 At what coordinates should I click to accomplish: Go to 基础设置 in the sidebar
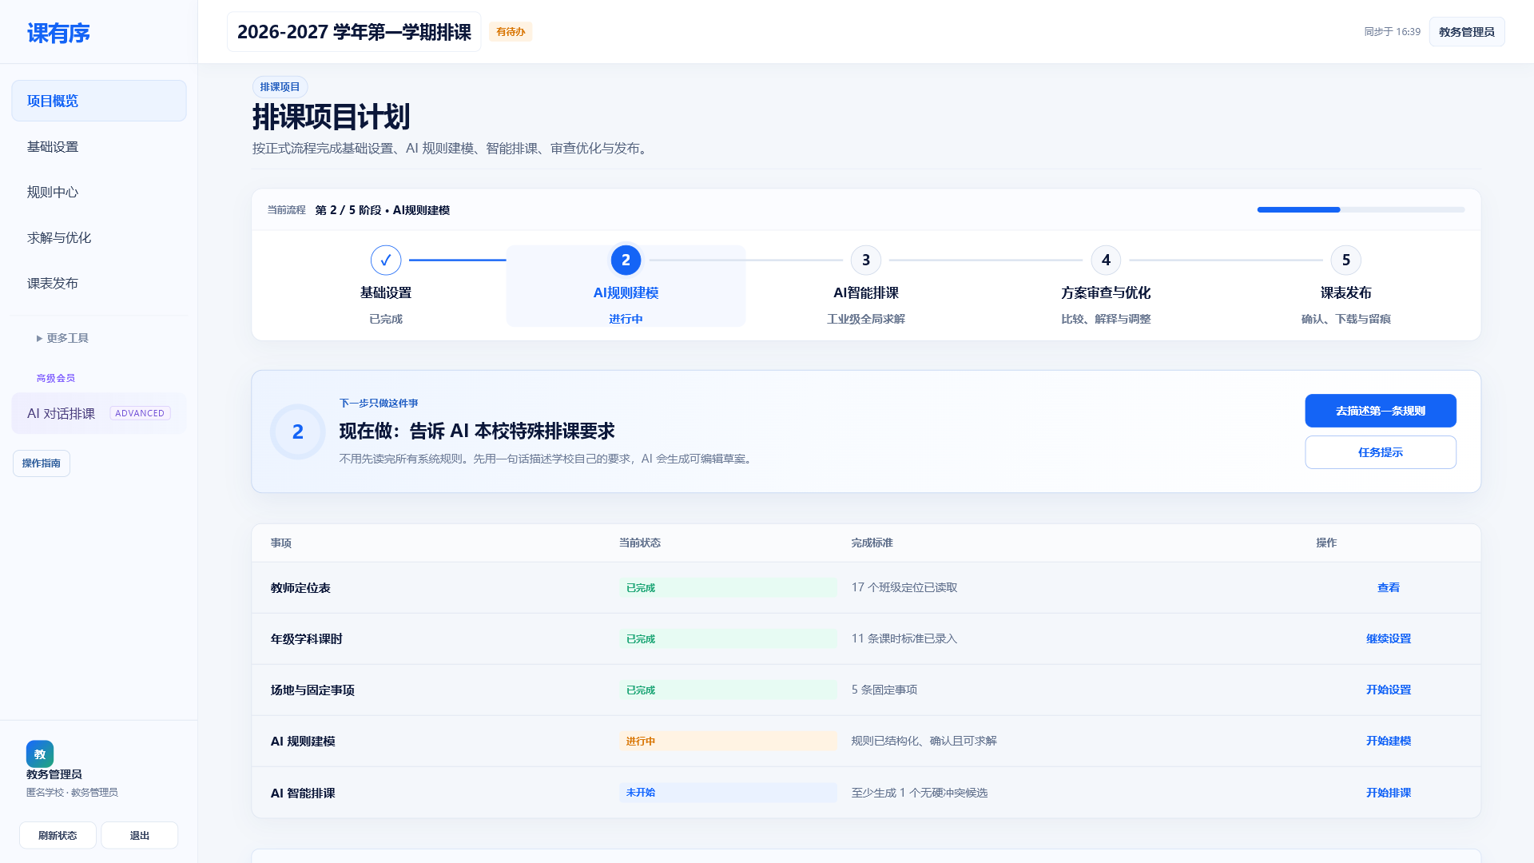coord(99,146)
